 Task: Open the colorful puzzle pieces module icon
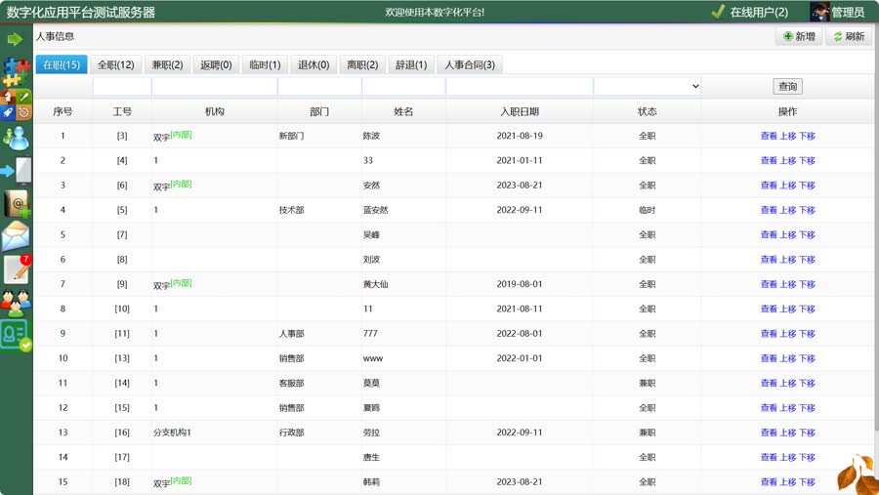click(x=16, y=71)
